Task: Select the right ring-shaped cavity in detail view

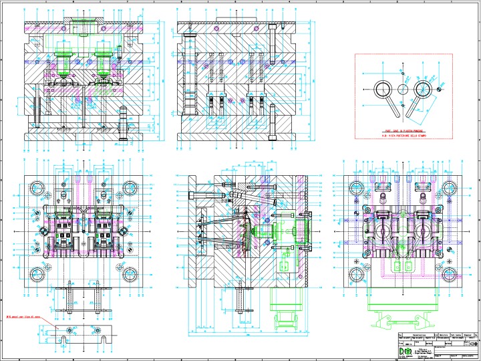Action: [423, 89]
